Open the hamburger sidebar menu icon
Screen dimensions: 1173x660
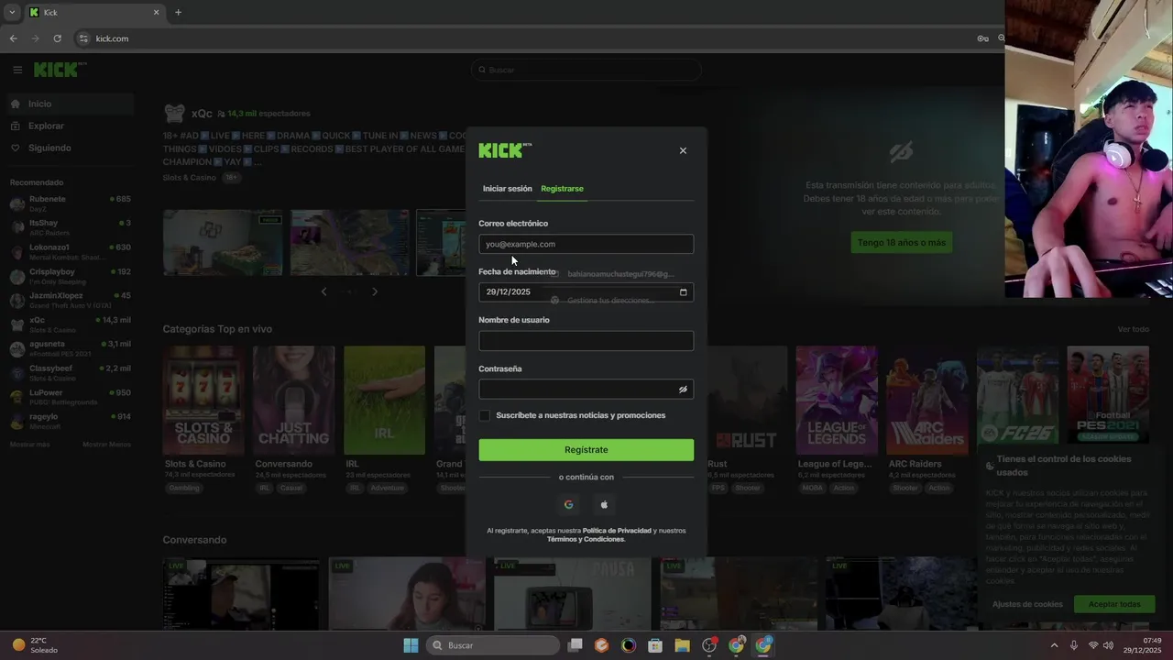coord(17,70)
